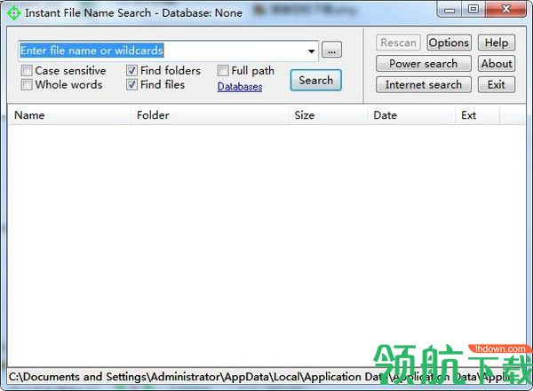This screenshot has height=391, width=533.
Task: Click the Rescan button
Action: click(x=398, y=43)
